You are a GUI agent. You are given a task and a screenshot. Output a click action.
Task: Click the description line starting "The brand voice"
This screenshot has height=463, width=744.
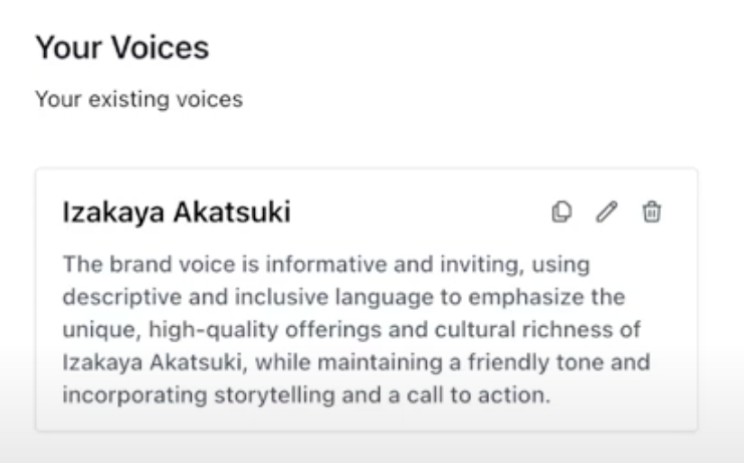pyautogui.click(x=324, y=265)
